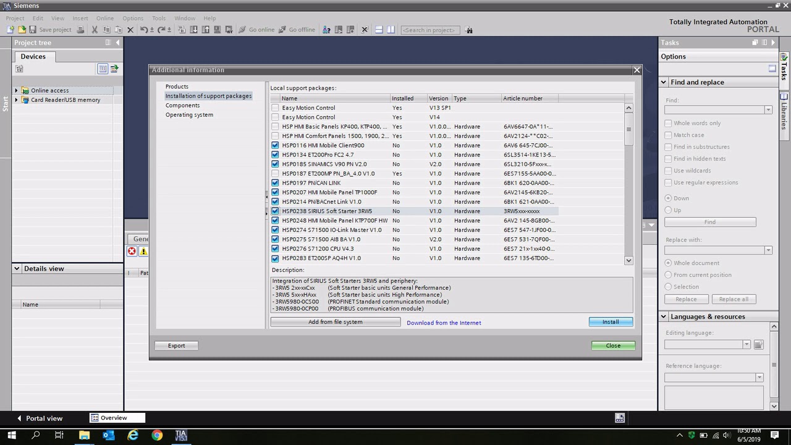
Task: Select the Up search direction radio button
Action: point(668,209)
